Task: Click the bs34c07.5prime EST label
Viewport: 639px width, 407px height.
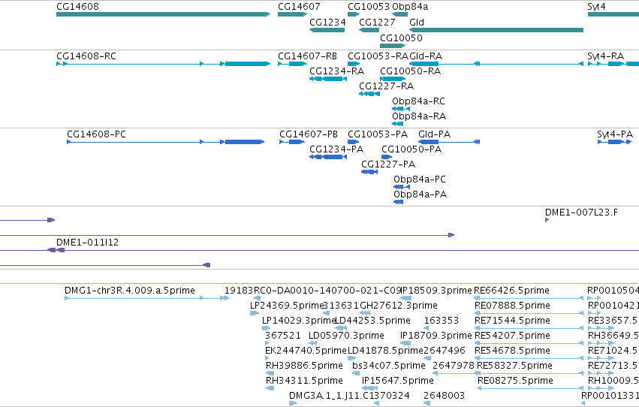Action: pos(389,366)
